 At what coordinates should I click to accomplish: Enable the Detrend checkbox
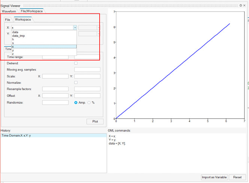tap(76, 63)
